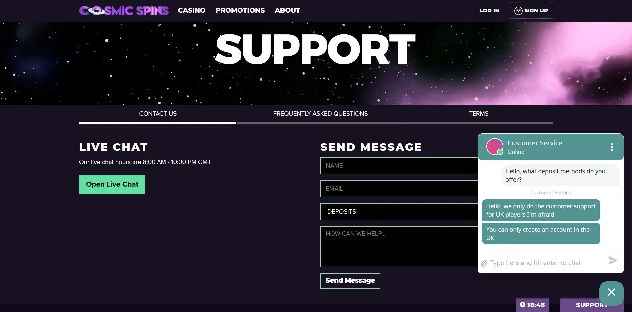Open the Terms tab
632x312 pixels.
pyautogui.click(x=478, y=114)
